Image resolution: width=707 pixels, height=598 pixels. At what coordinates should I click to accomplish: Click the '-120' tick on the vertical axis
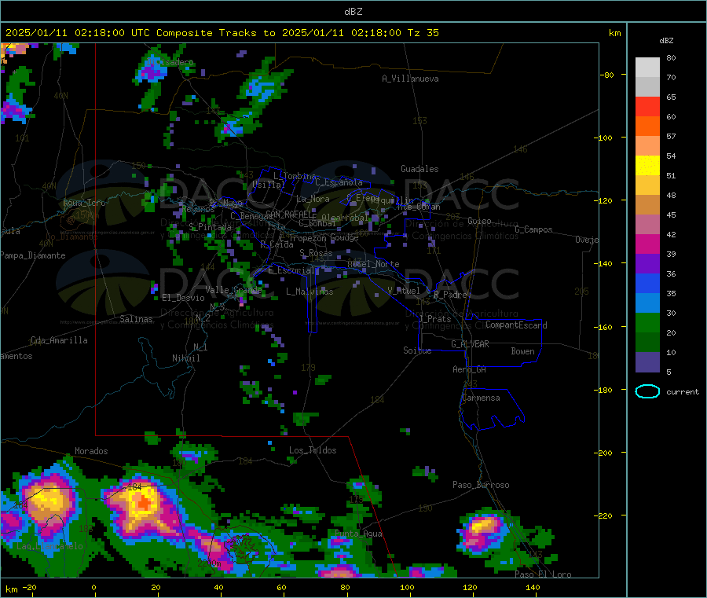tap(605, 200)
